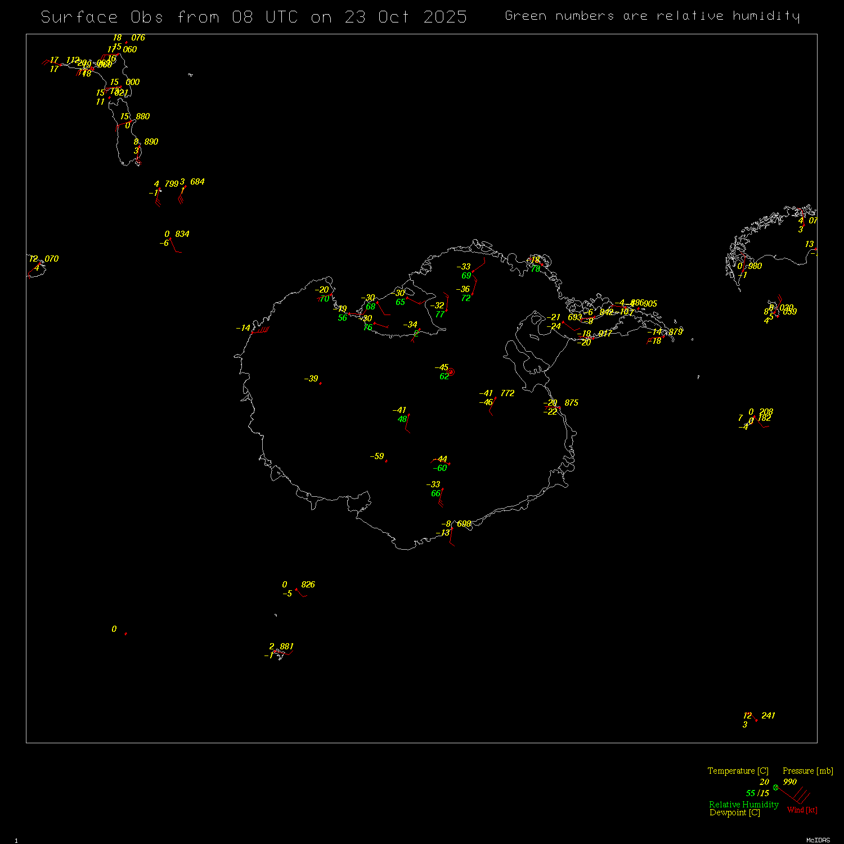Click the red "Wind [kt]" legend label
The width and height of the screenshot is (844, 844).
coord(802,810)
